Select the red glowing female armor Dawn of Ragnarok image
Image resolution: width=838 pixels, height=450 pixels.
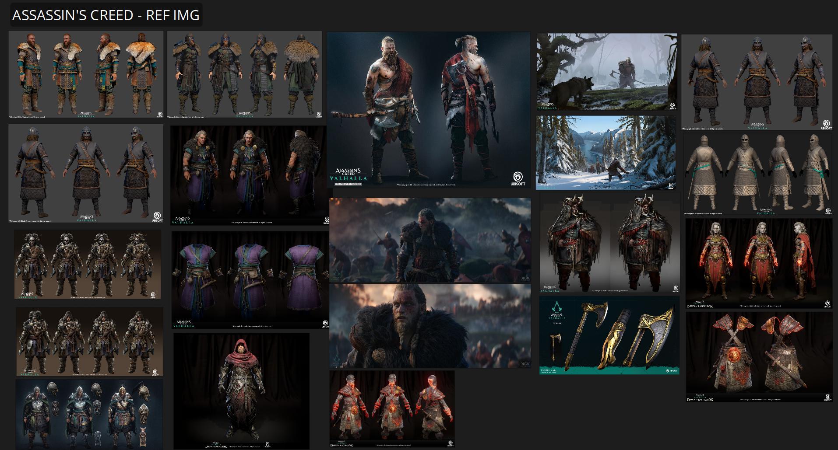click(x=759, y=264)
